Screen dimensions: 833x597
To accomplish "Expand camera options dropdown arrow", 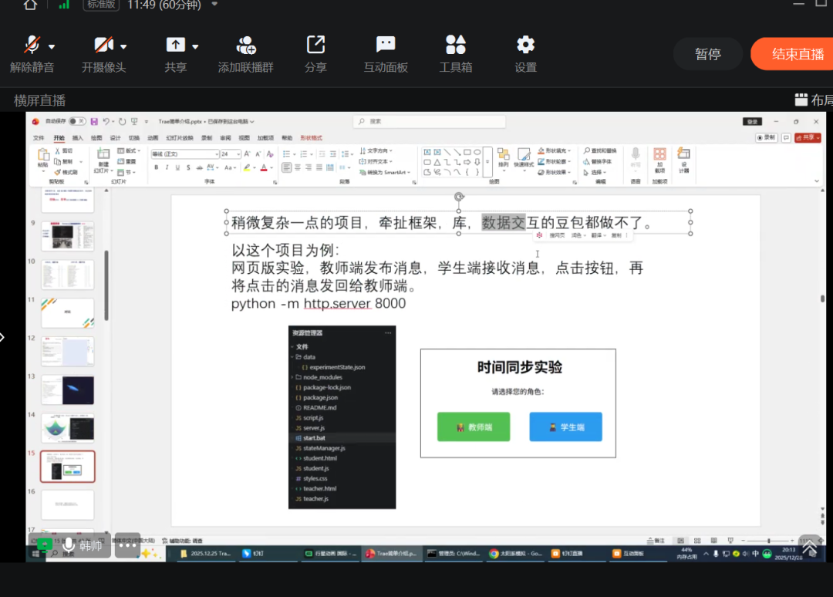I will tap(123, 46).
